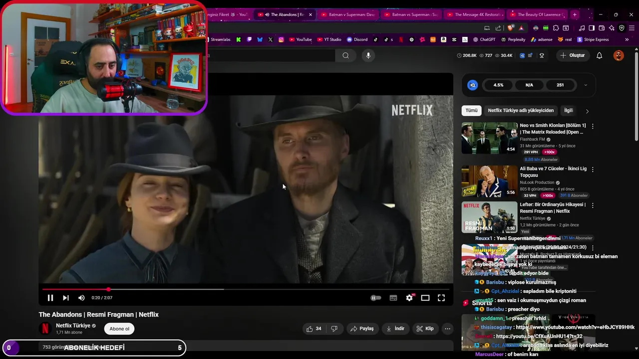Open the YouTube bookmark

point(300,39)
